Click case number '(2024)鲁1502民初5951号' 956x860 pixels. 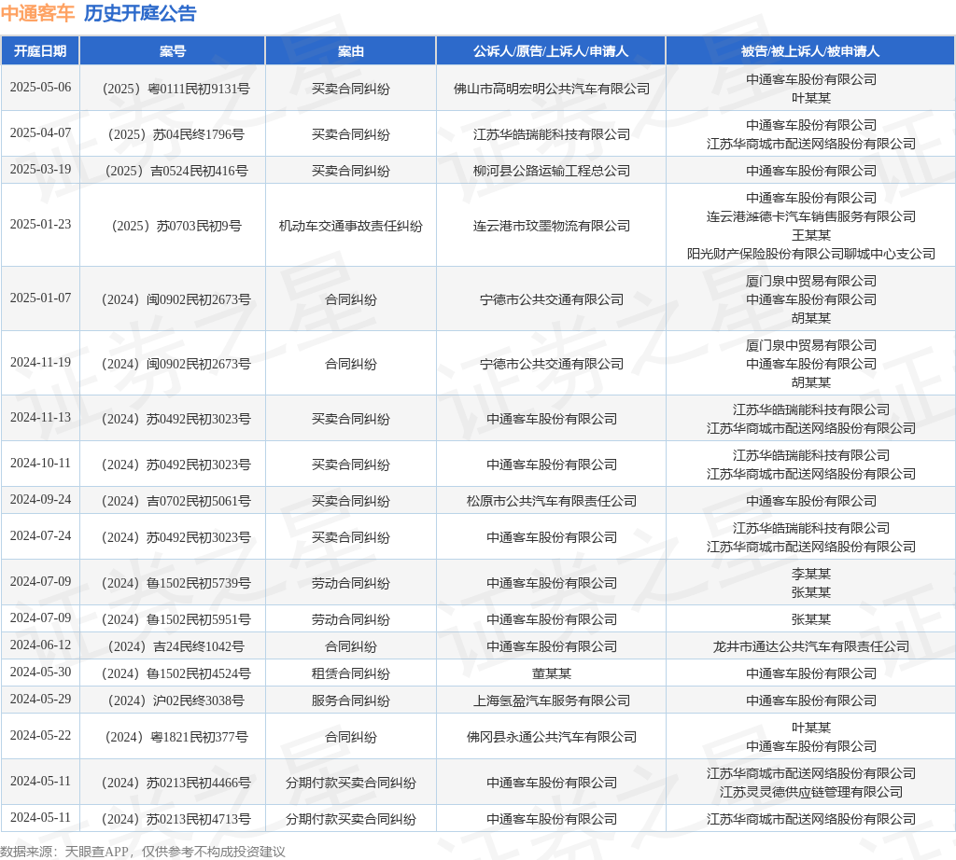pos(176,620)
